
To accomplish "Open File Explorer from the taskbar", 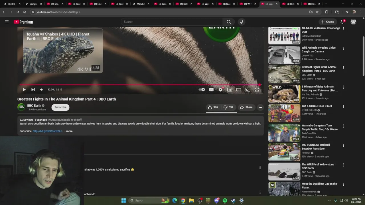I will (191, 200).
